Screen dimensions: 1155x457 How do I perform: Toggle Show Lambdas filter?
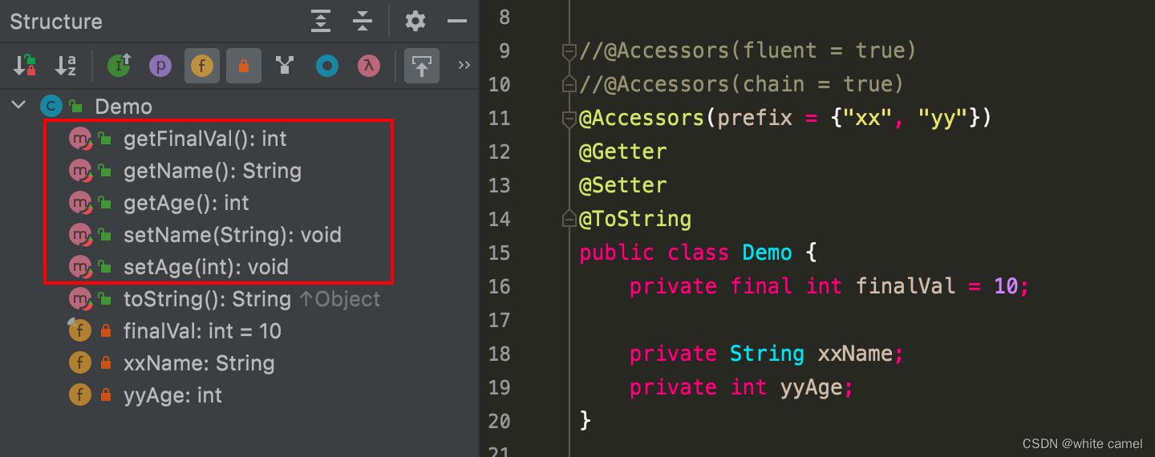tap(368, 66)
